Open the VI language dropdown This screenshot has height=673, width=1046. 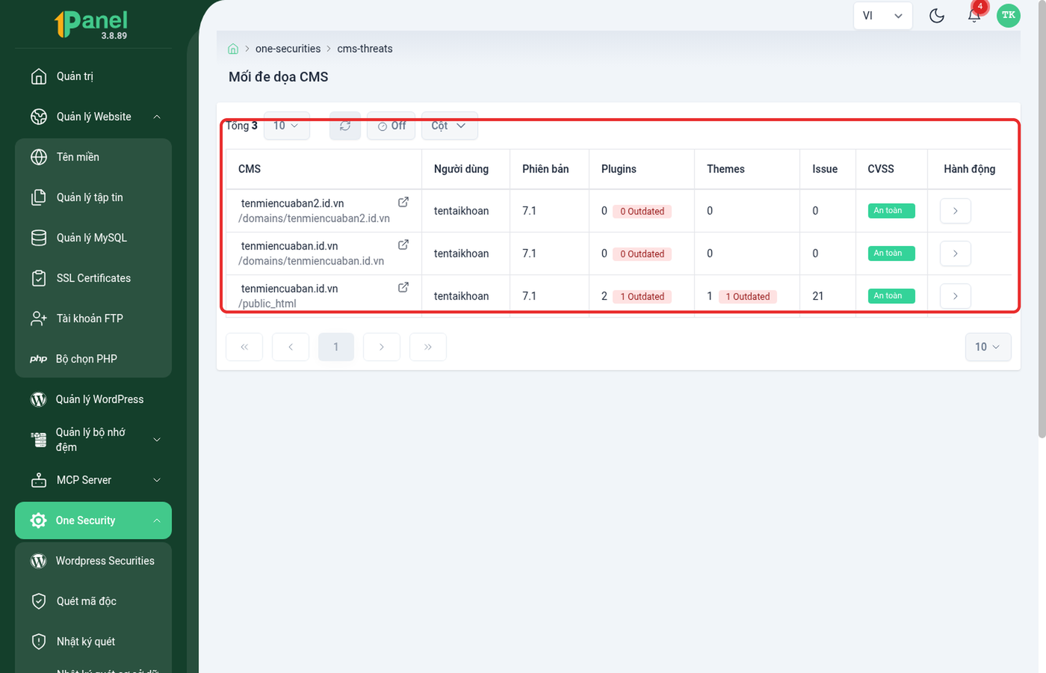883,15
